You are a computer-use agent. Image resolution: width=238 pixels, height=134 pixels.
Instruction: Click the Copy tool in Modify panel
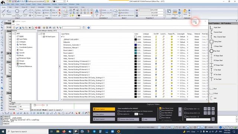pyautogui.click(x=38, y=13)
